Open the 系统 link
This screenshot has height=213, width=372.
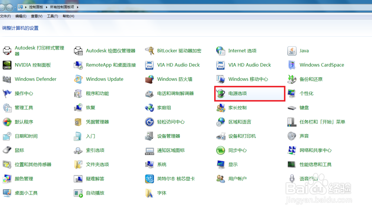coord(161,164)
